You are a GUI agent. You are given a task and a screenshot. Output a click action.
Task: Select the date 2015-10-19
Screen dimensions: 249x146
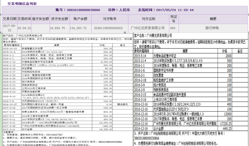coord(10,49)
